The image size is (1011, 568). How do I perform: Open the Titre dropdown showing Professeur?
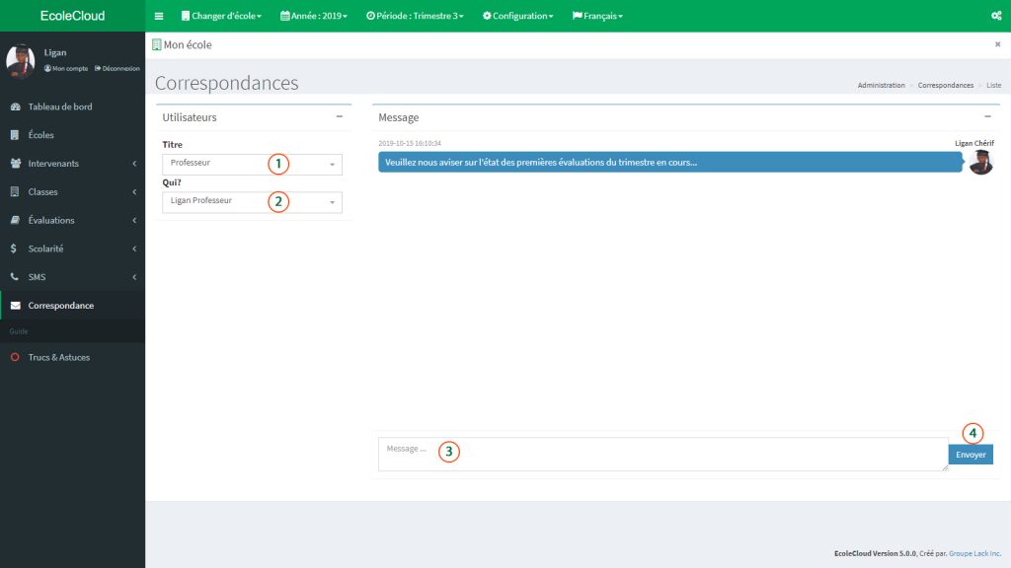pyautogui.click(x=252, y=164)
